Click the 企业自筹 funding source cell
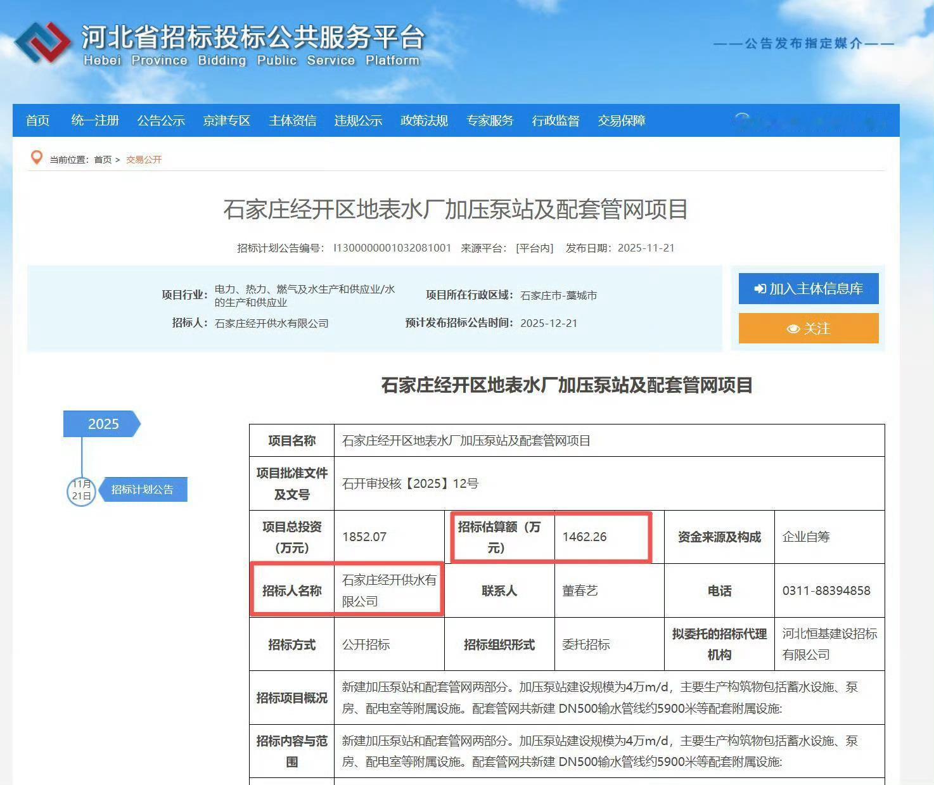Viewport: 934px width, 785px height. pos(829,537)
